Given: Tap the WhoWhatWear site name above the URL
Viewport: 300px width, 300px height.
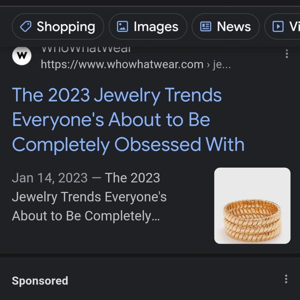Looking at the screenshot, I should coord(86,50).
